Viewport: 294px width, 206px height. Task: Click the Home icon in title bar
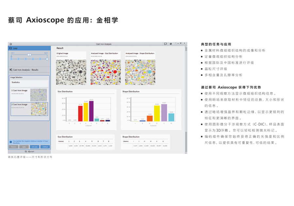[x=10, y=43]
